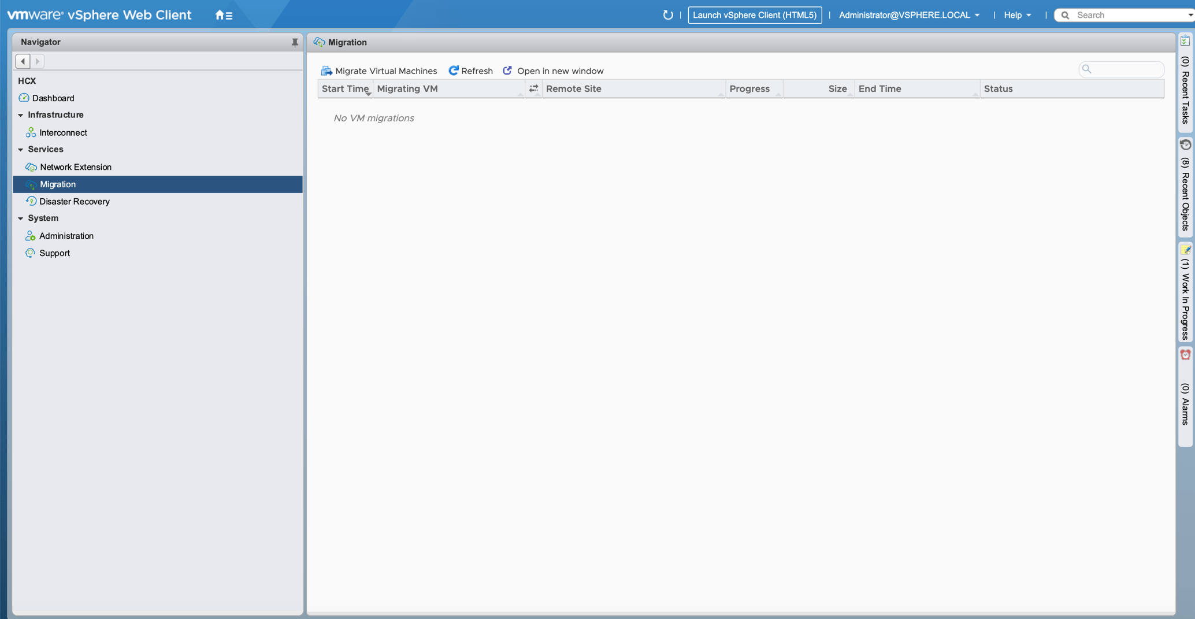Open migration in new window
The height and width of the screenshot is (619, 1195).
pos(553,71)
